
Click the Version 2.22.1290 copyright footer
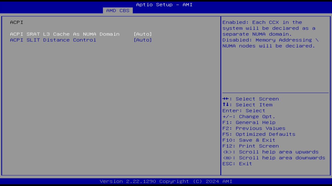coord(166,181)
